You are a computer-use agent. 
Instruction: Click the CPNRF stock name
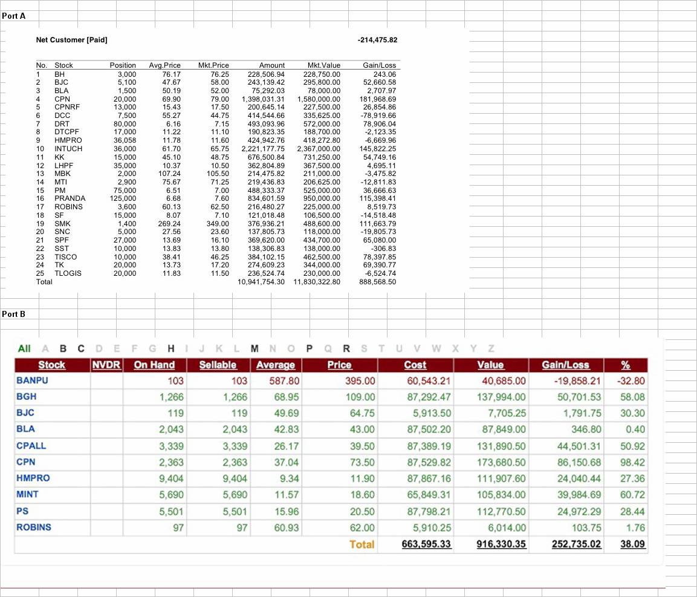point(67,107)
